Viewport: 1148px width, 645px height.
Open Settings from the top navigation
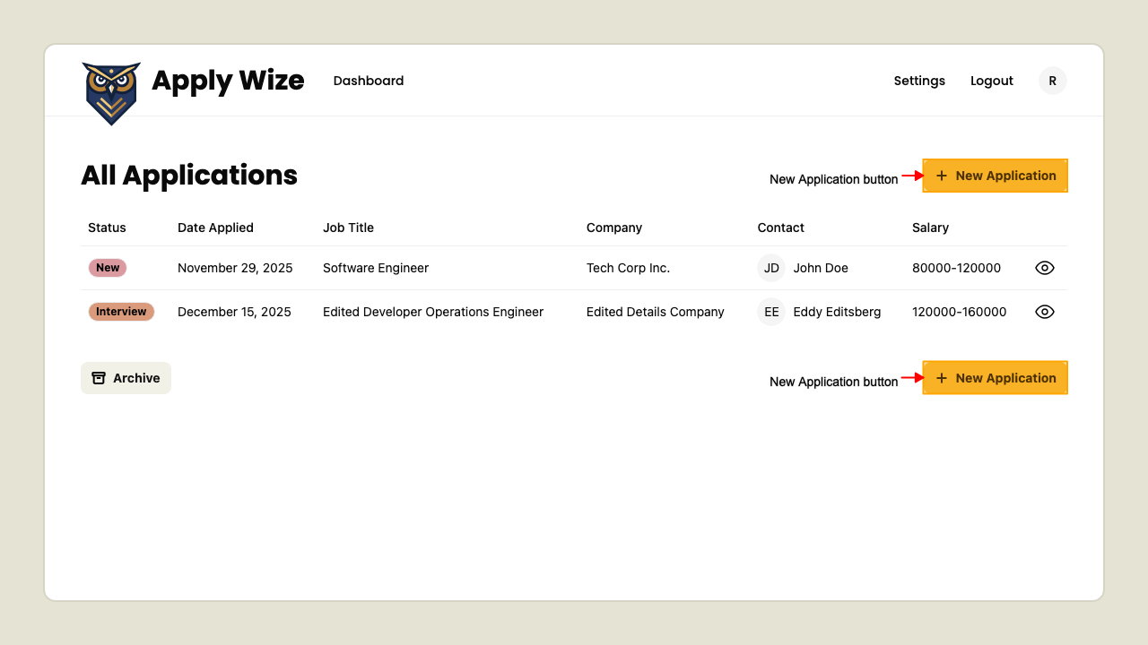pyautogui.click(x=919, y=81)
